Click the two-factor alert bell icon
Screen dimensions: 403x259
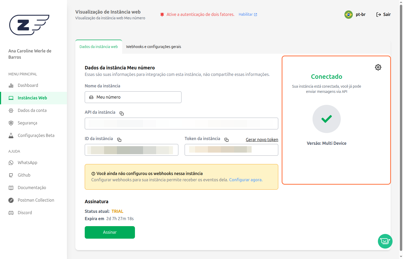click(x=162, y=15)
